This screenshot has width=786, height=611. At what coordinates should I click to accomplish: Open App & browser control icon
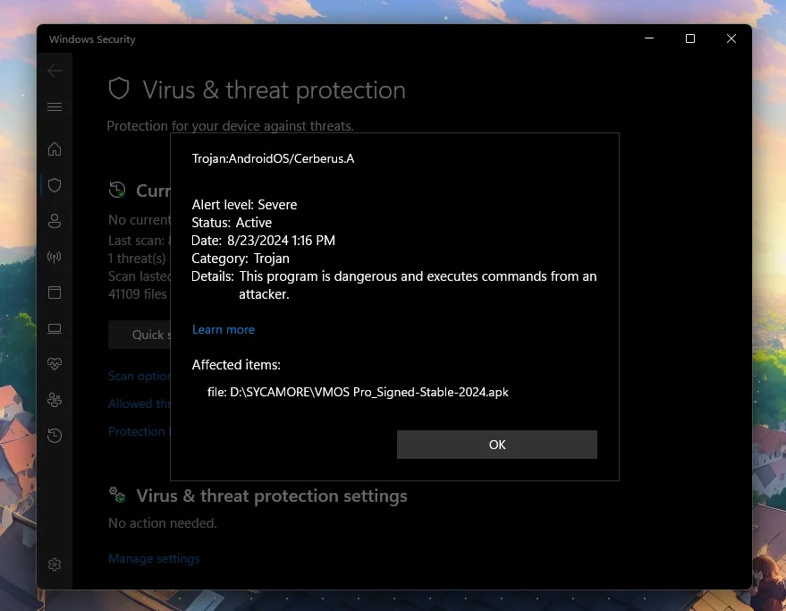tap(55, 293)
